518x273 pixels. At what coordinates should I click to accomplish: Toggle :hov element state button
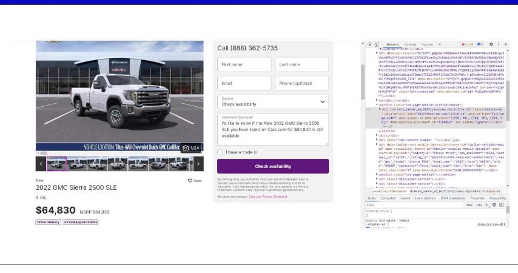(469, 205)
